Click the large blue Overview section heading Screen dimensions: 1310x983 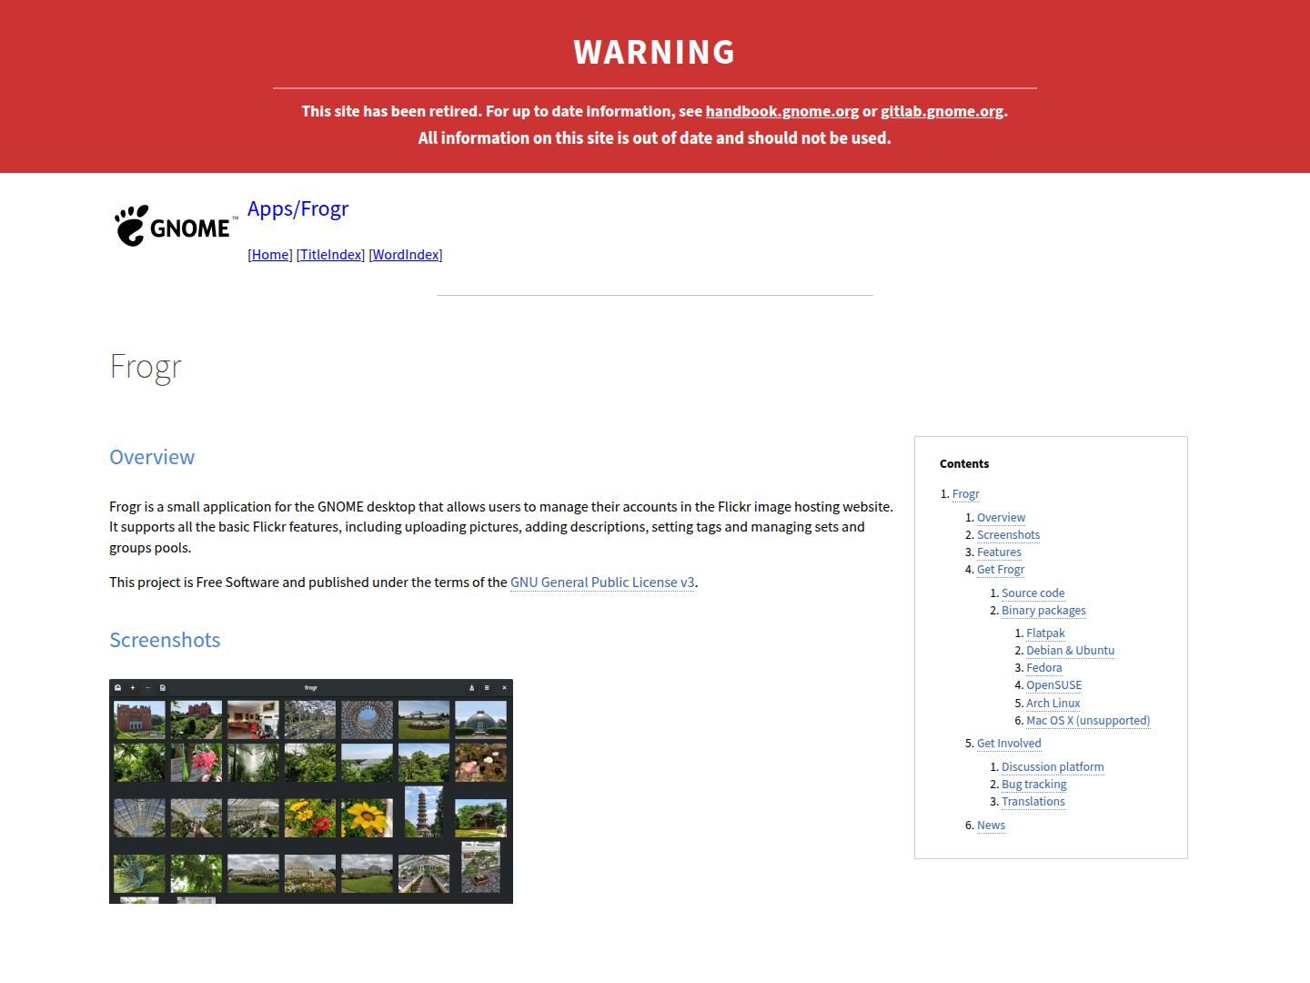point(152,457)
